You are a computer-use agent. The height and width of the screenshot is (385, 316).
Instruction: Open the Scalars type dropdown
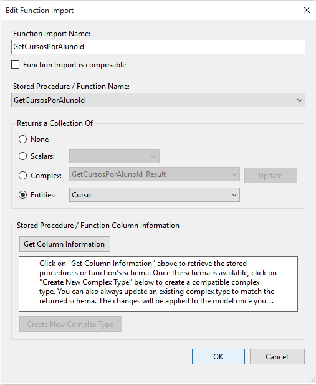[x=114, y=156]
